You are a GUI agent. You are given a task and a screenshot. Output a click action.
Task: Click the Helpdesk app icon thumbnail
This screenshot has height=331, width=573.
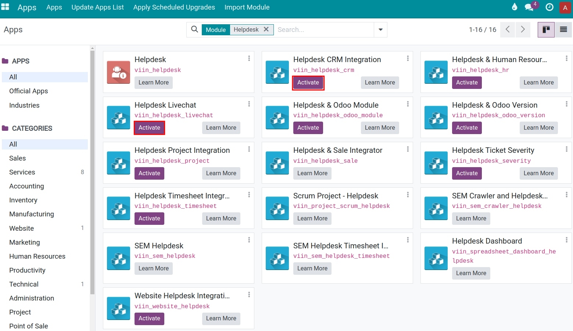pyautogui.click(x=118, y=72)
